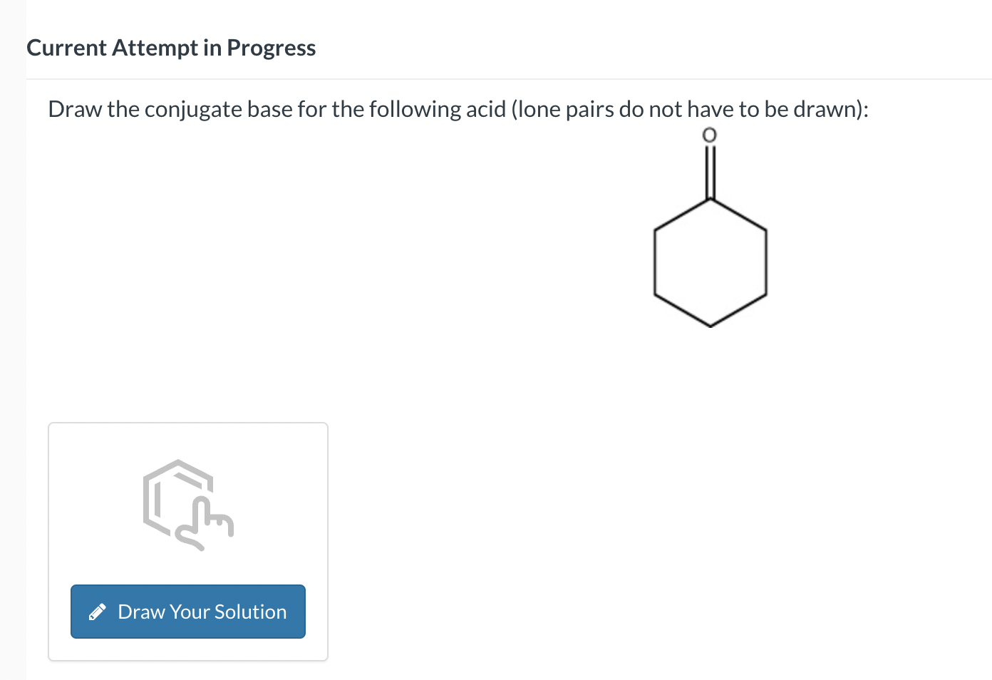992x680 pixels.
Task: Click the Draw Your Solution button label
Action: point(202,611)
